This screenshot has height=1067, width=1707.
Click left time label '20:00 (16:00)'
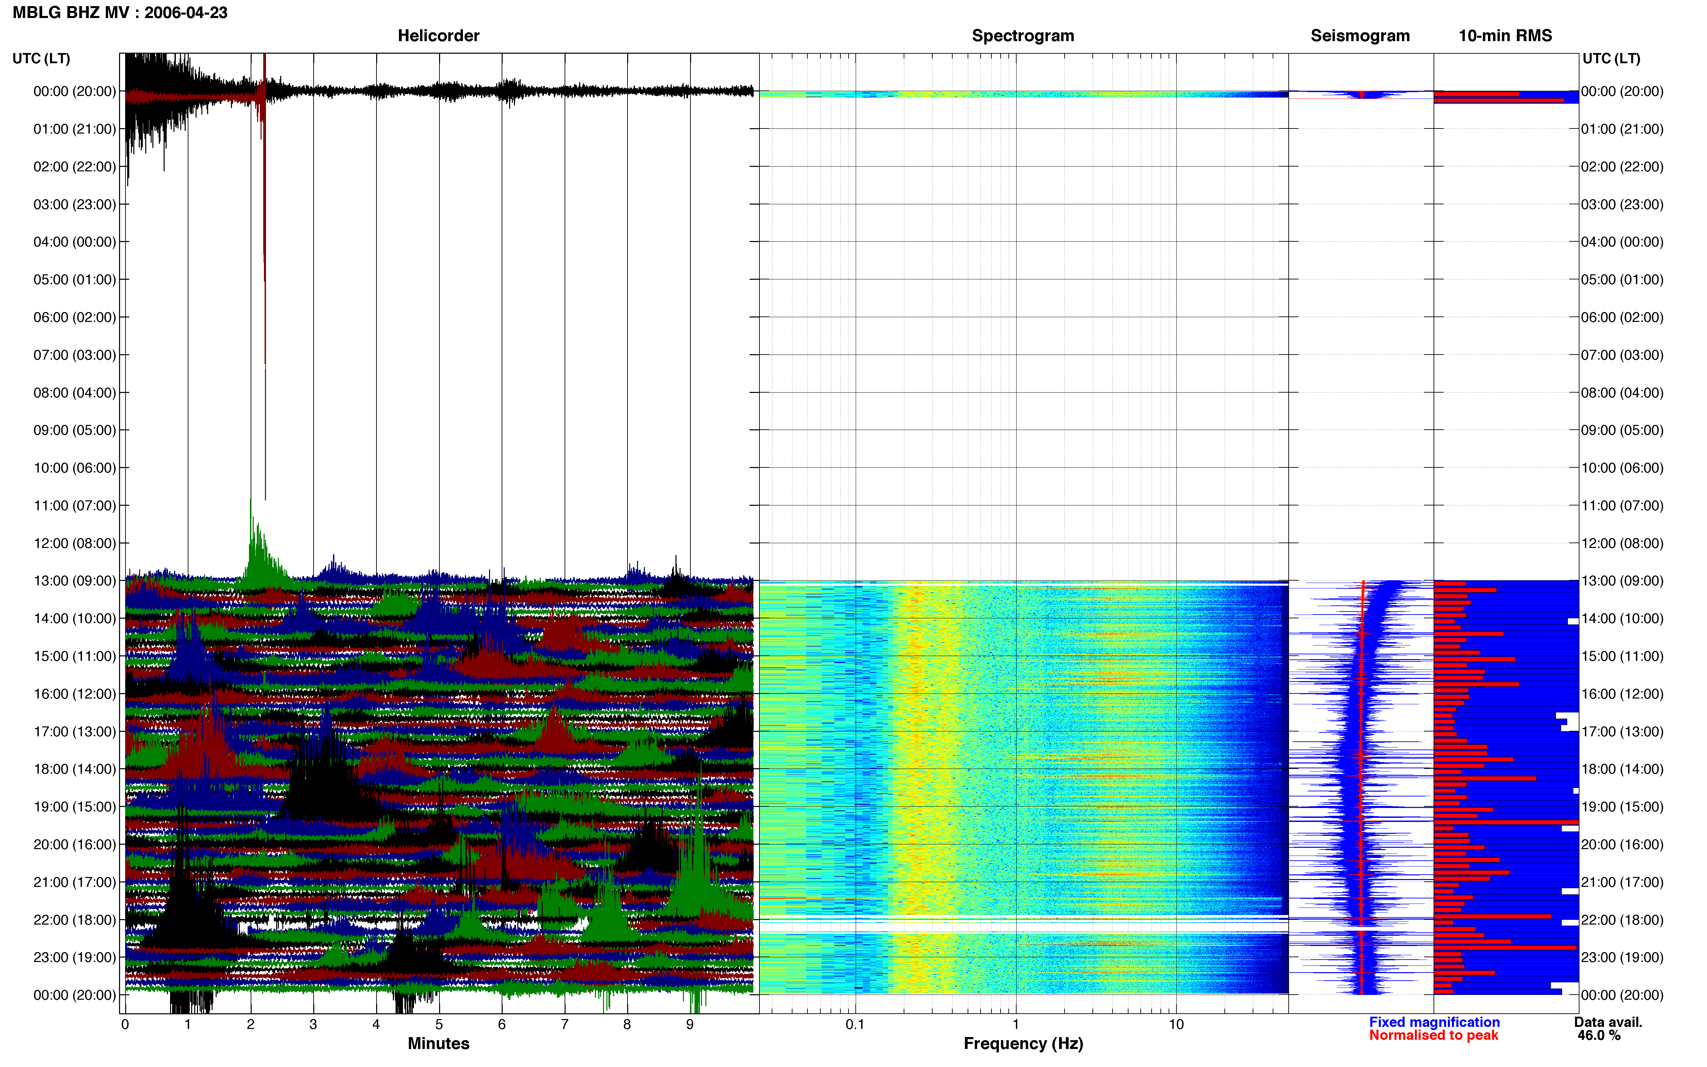tap(75, 845)
